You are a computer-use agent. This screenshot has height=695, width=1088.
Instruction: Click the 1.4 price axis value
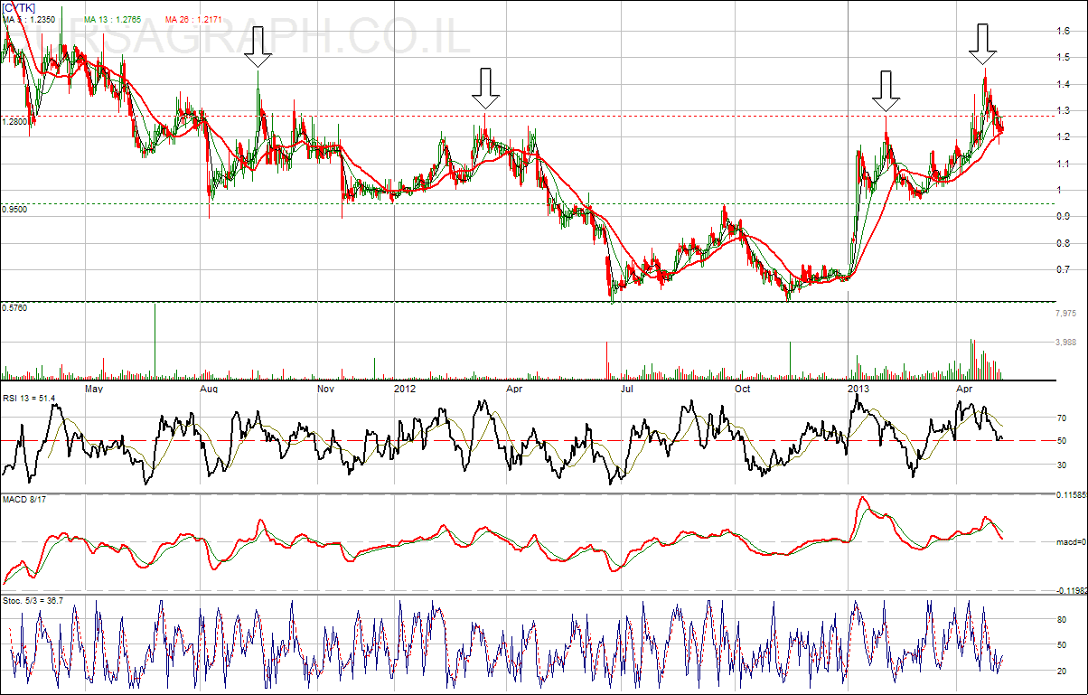pos(1064,84)
